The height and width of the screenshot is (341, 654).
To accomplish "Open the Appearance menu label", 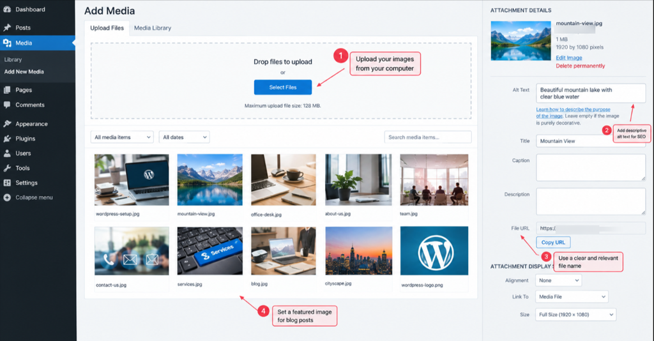I will pos(32,124).
